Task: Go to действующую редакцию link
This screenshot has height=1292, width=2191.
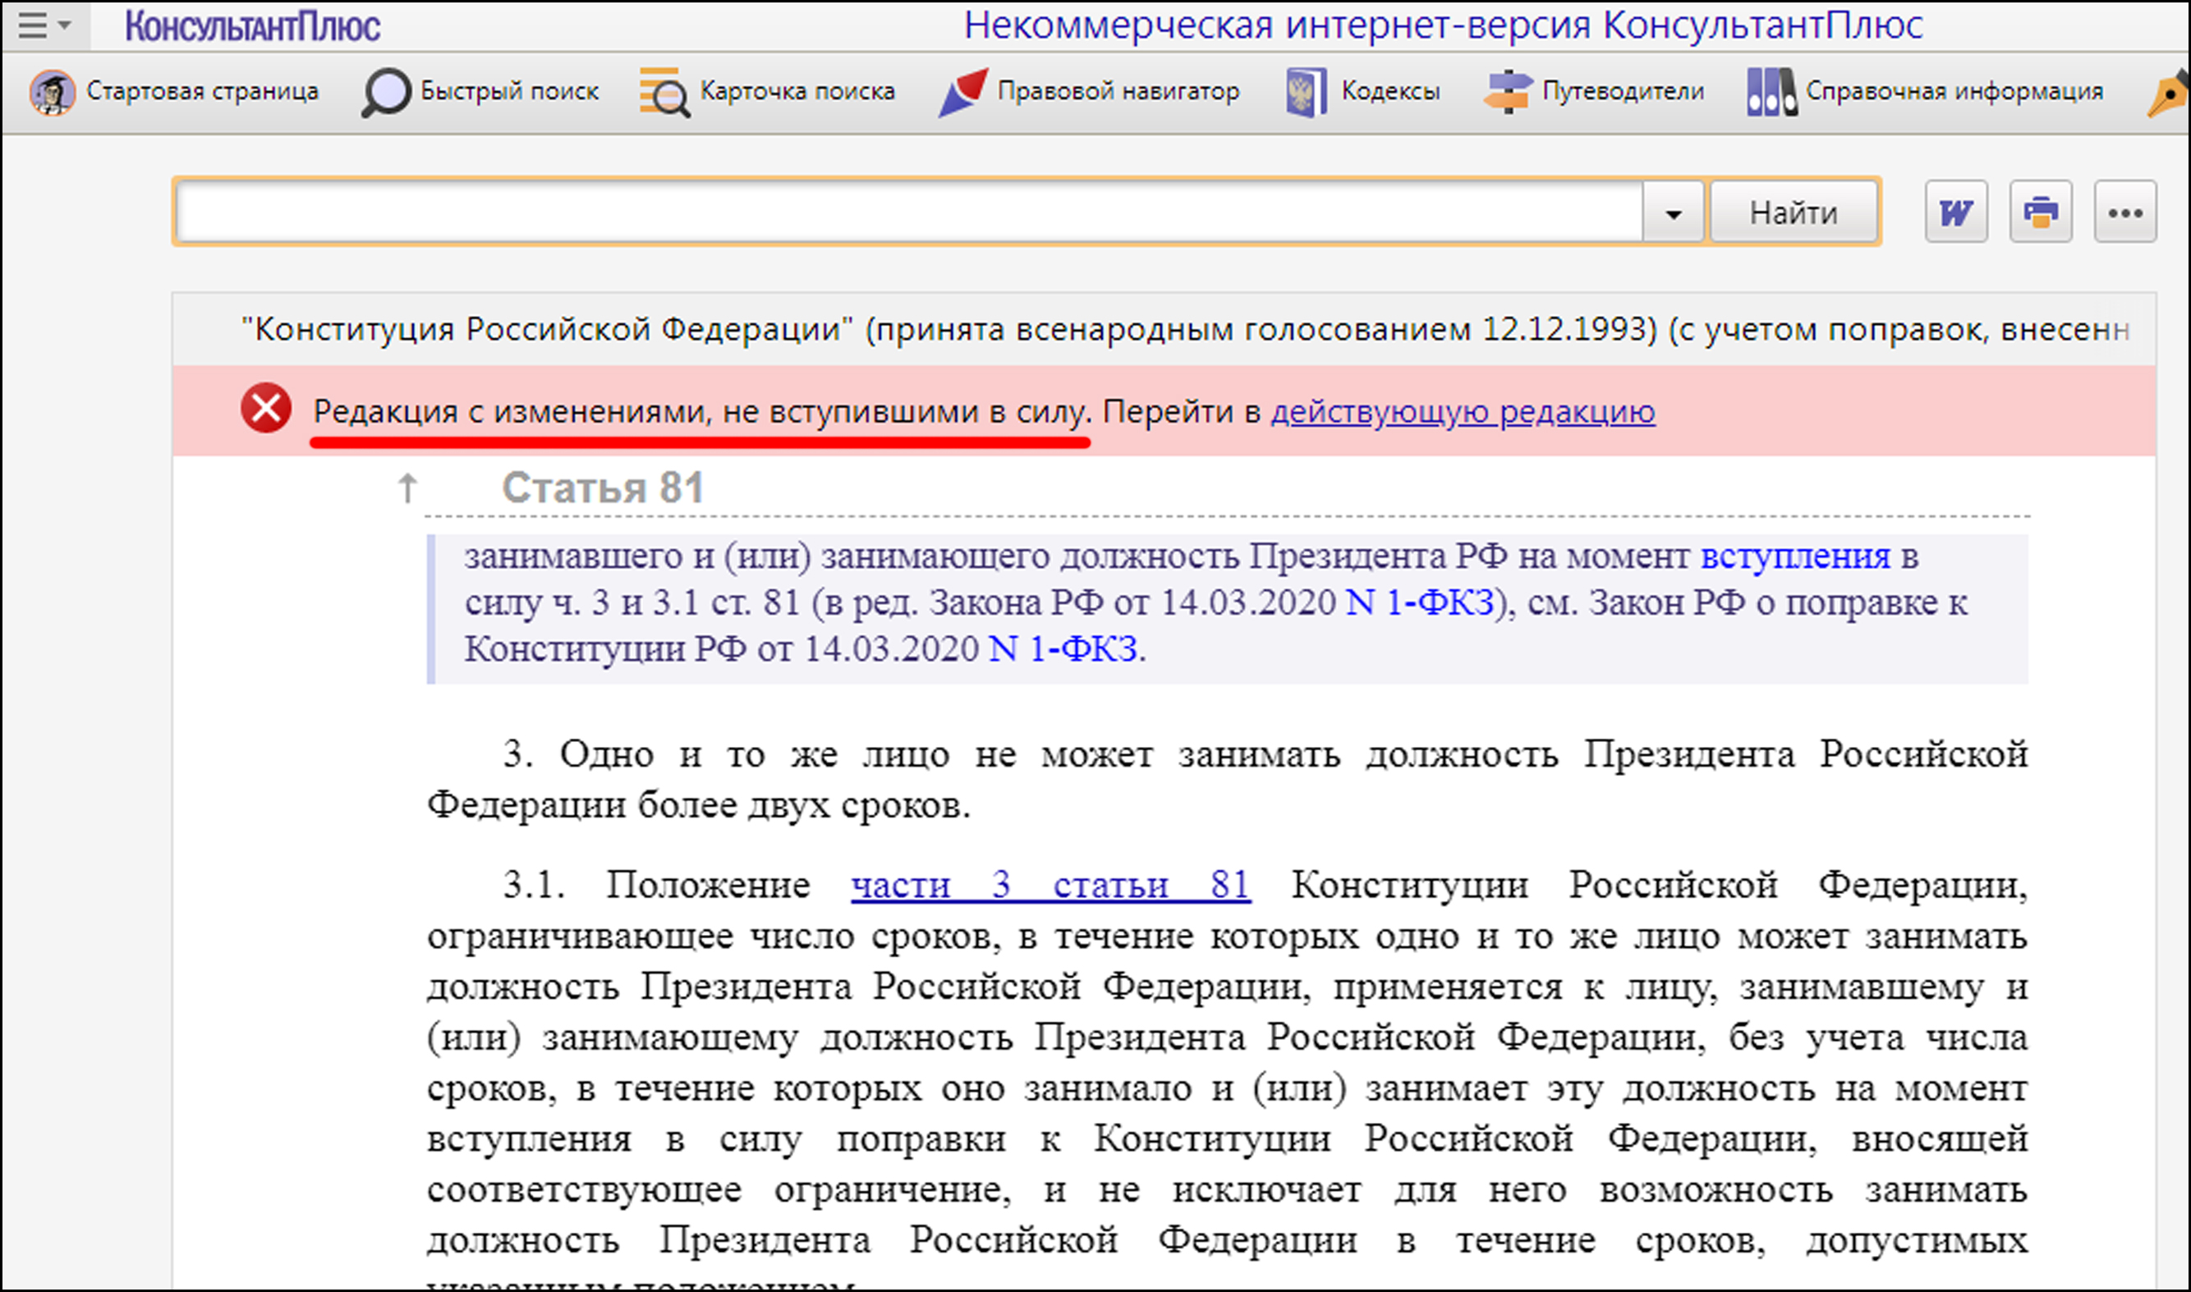Action: [x=1462, y=411]
